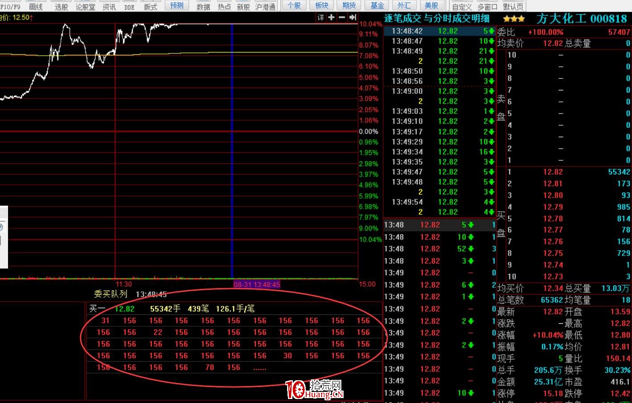Click the 多窗口 multi-window button
632x403 pixels.
[487, 7]
